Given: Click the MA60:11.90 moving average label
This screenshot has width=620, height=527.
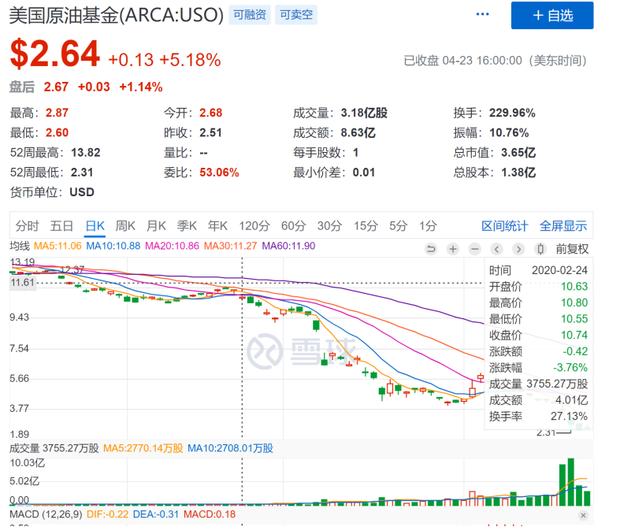Looking at the screenshot, I should (288, 246).
